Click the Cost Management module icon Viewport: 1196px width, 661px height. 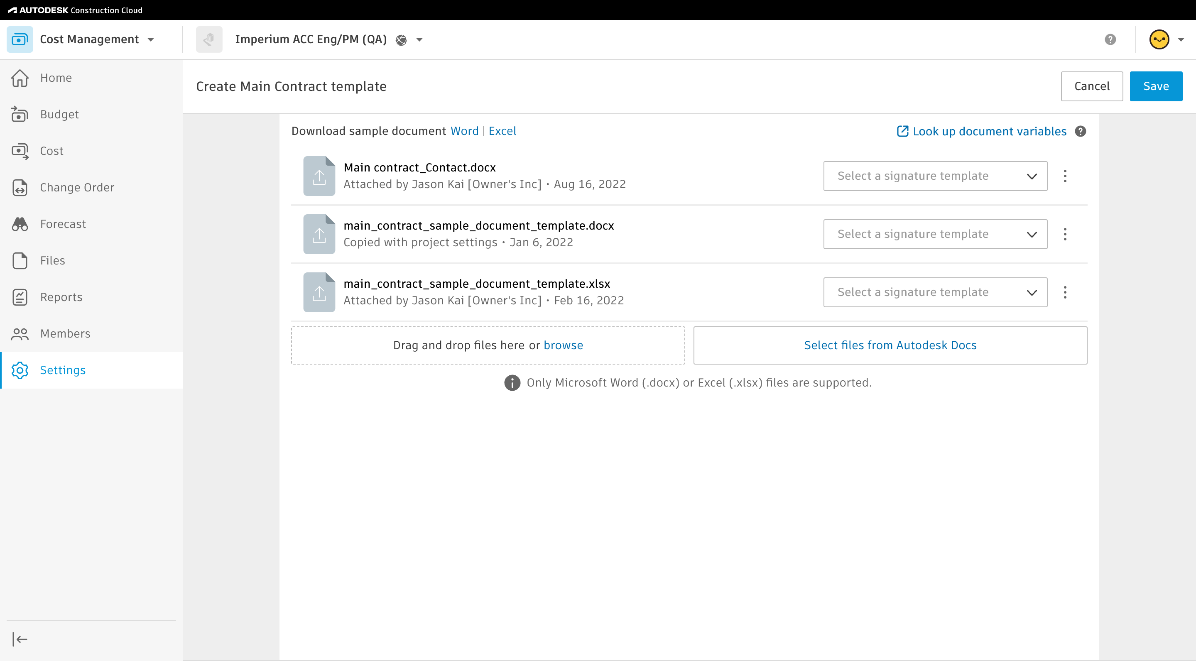(x=20, y=39)
